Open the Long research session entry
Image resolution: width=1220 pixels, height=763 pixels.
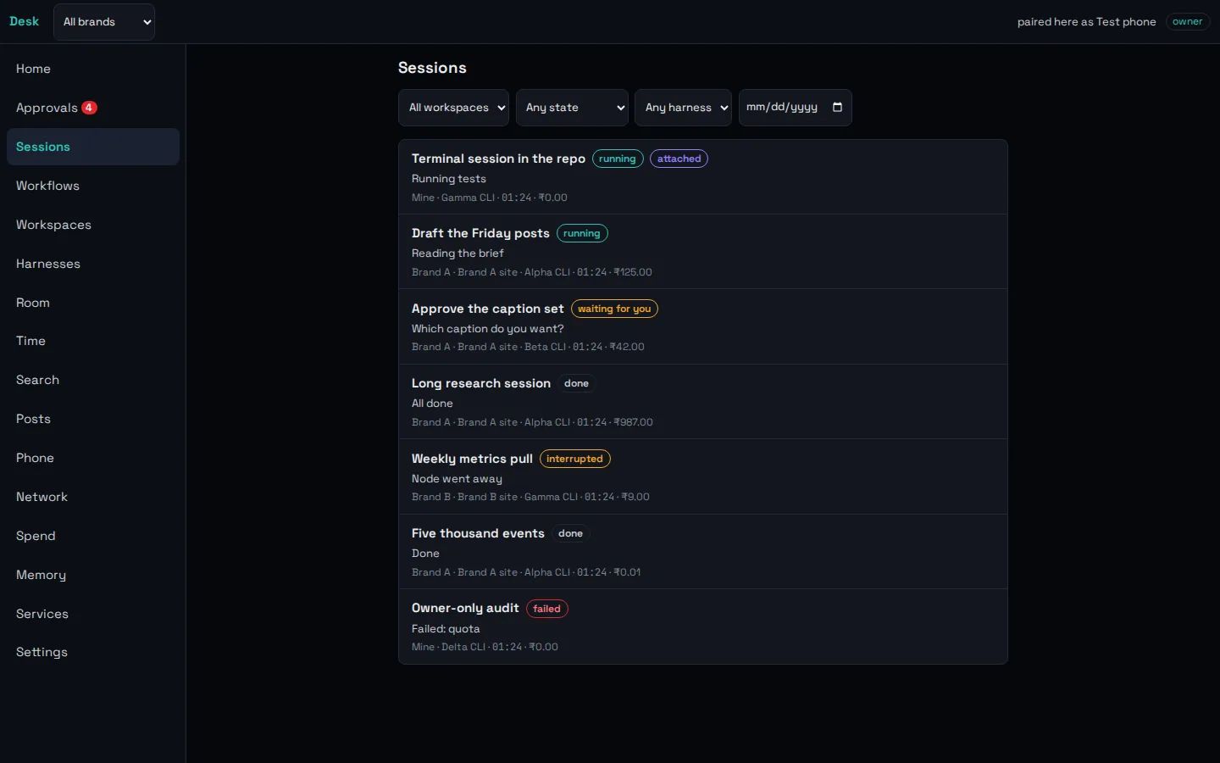coord(703,402)
